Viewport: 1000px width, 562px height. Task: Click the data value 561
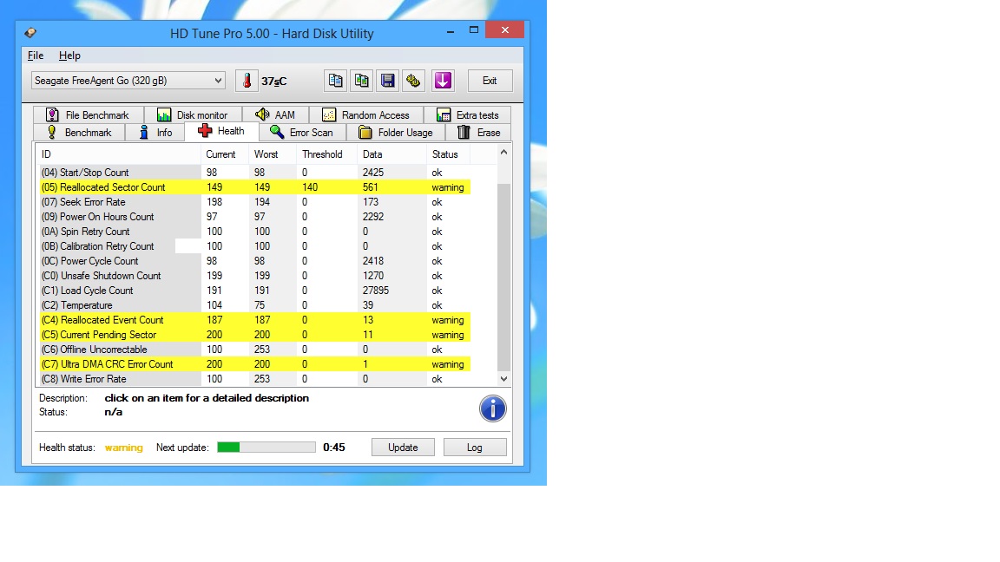pyautogui.click(x=371, y=187)
